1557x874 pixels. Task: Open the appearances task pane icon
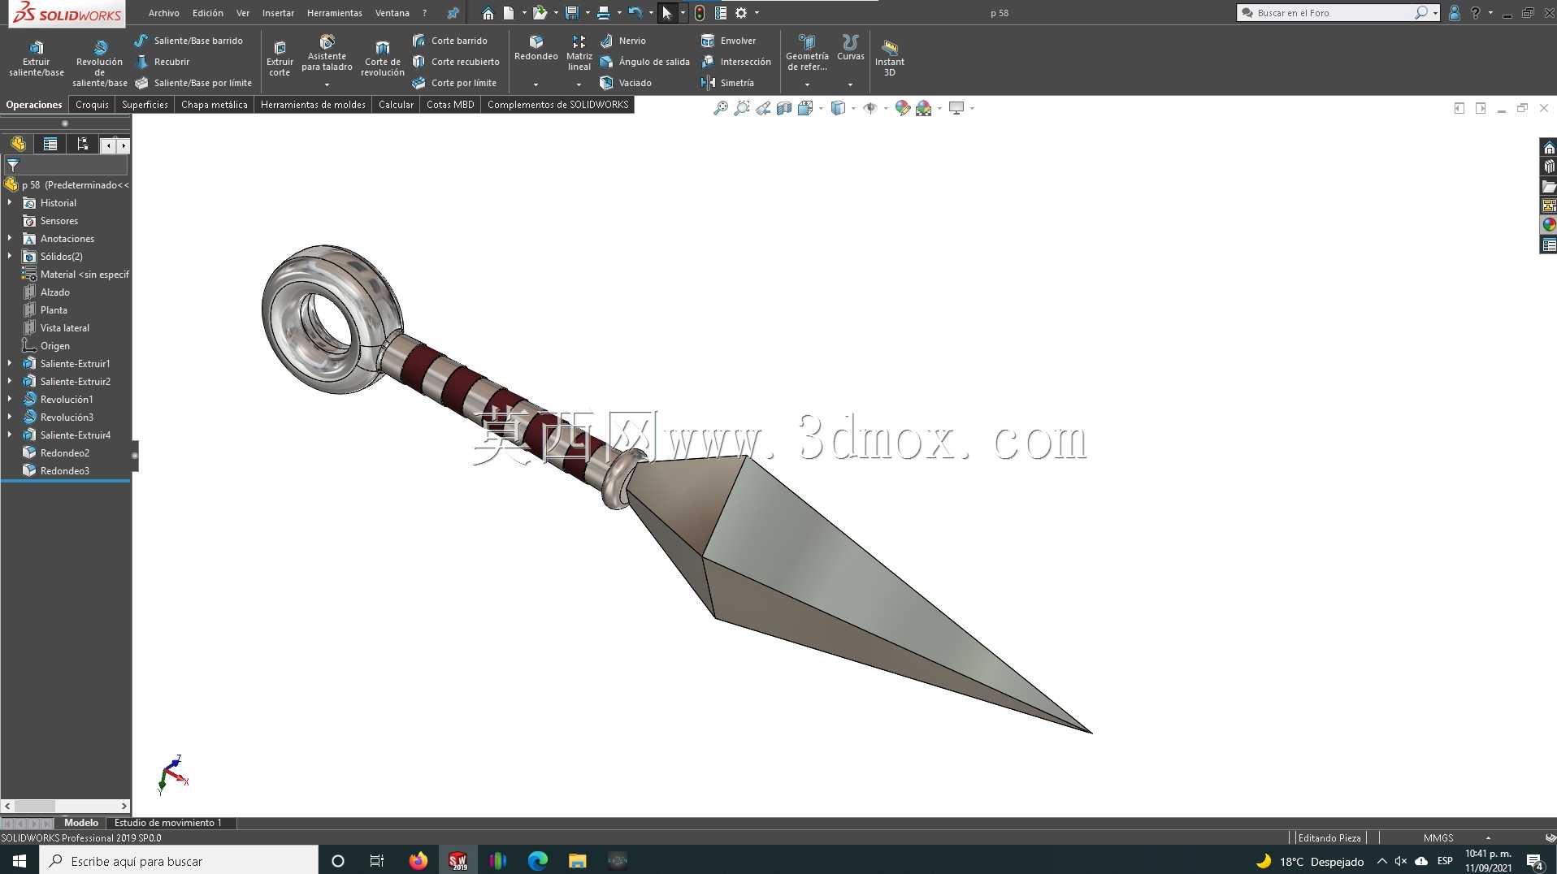pyautogui.click(x=1549, y=225)
